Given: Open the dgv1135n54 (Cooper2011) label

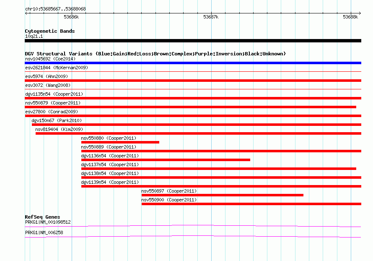Looking at the screenshot, I should [x=54, y=94].
